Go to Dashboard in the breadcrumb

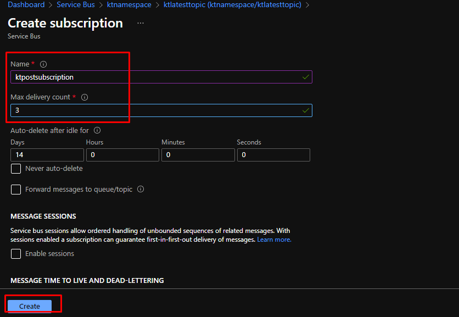26,5
